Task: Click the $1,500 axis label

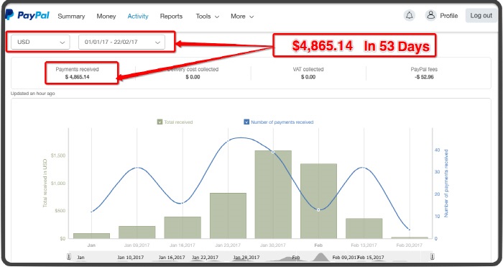Action: click(58, 155)
